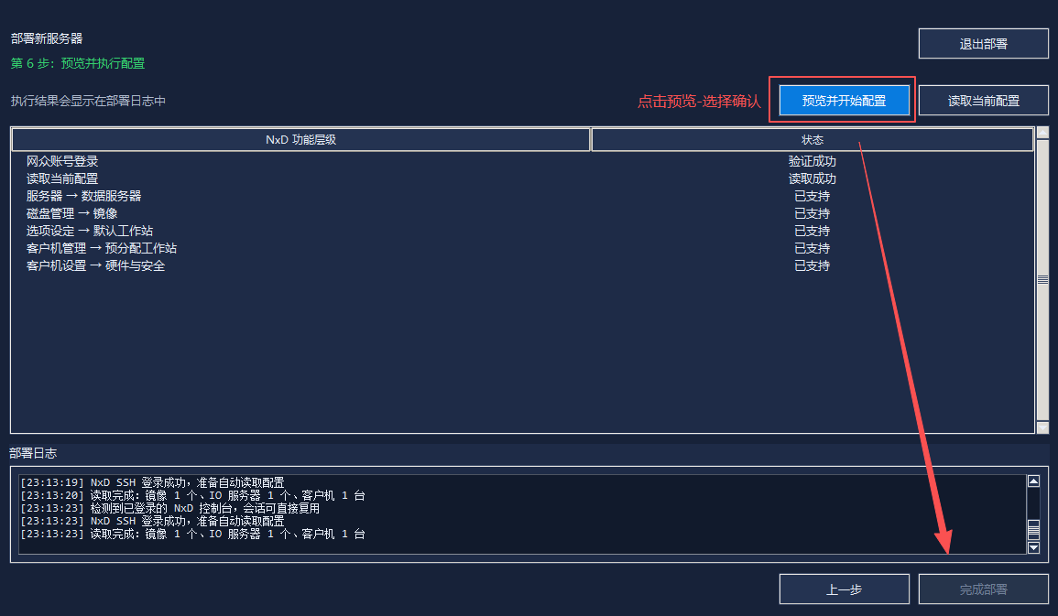Screen dimensions: 1058x616
Task: Exit deployment with the 退出部署 button
Action: pos(983,44)
